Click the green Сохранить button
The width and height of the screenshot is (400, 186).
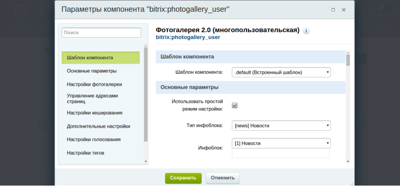point(183,178)
